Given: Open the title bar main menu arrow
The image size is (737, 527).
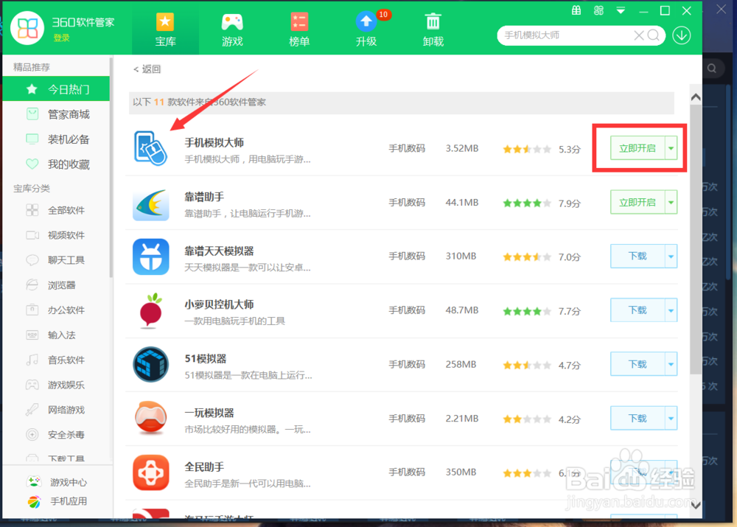Looking at the screenshot, I should pyautogui.click(x=621, y=10).
